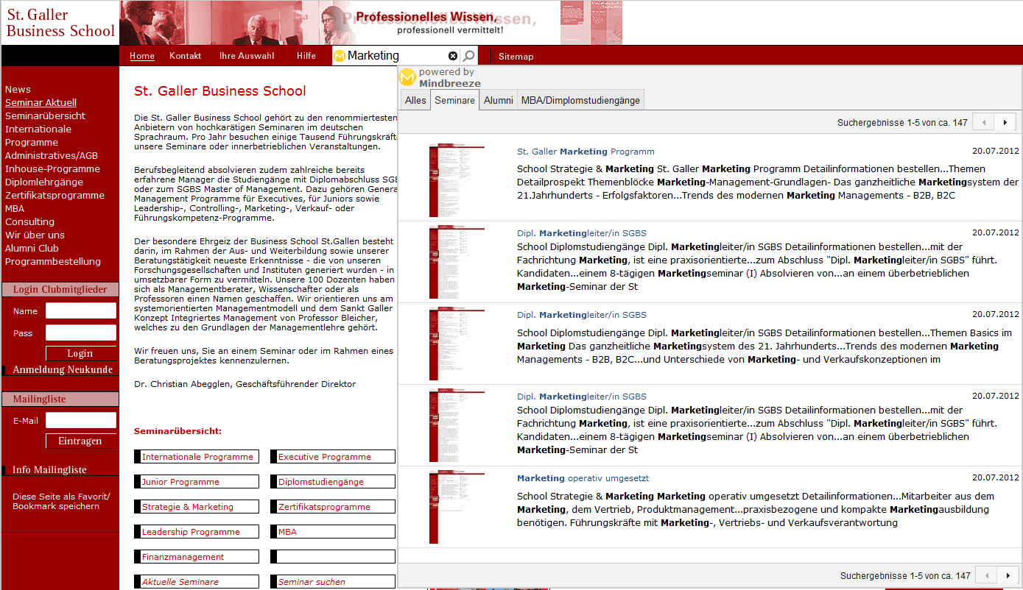Open News in the sidebar
Screen dimensions: 1023x590
(x=18, y=90)
